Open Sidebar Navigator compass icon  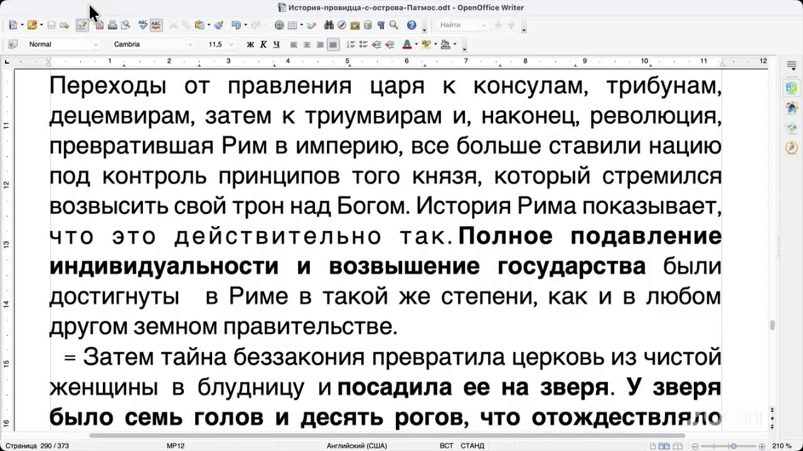792,148
